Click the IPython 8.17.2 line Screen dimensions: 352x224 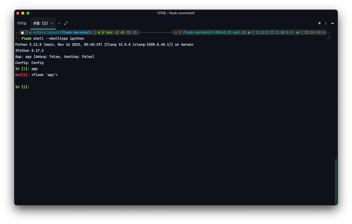point(29,51)
